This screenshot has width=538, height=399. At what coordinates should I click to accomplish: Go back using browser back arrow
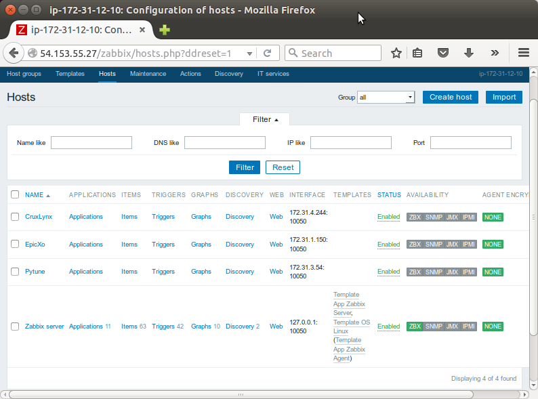[x=14, y=53]
